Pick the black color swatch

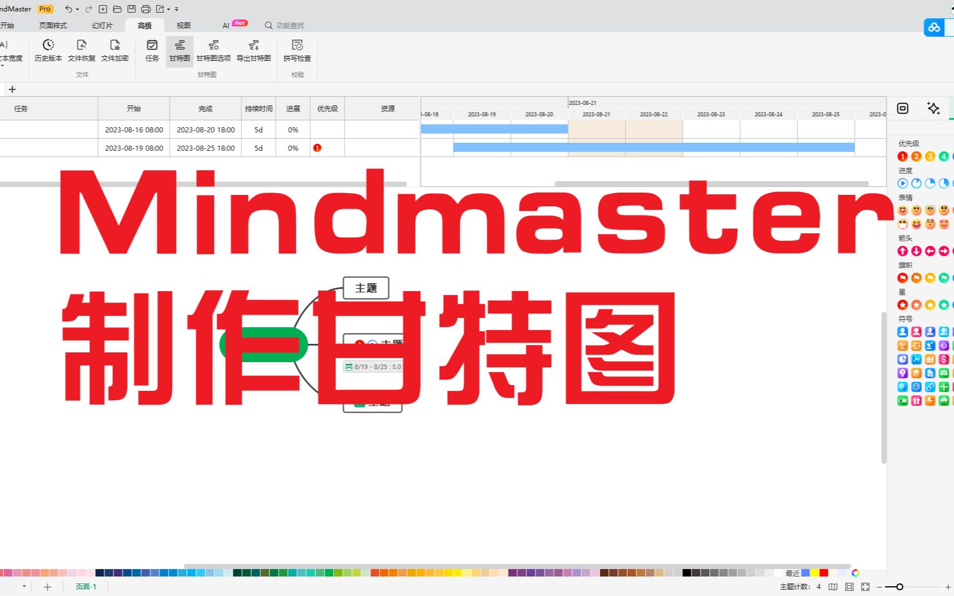click(686, 573)
